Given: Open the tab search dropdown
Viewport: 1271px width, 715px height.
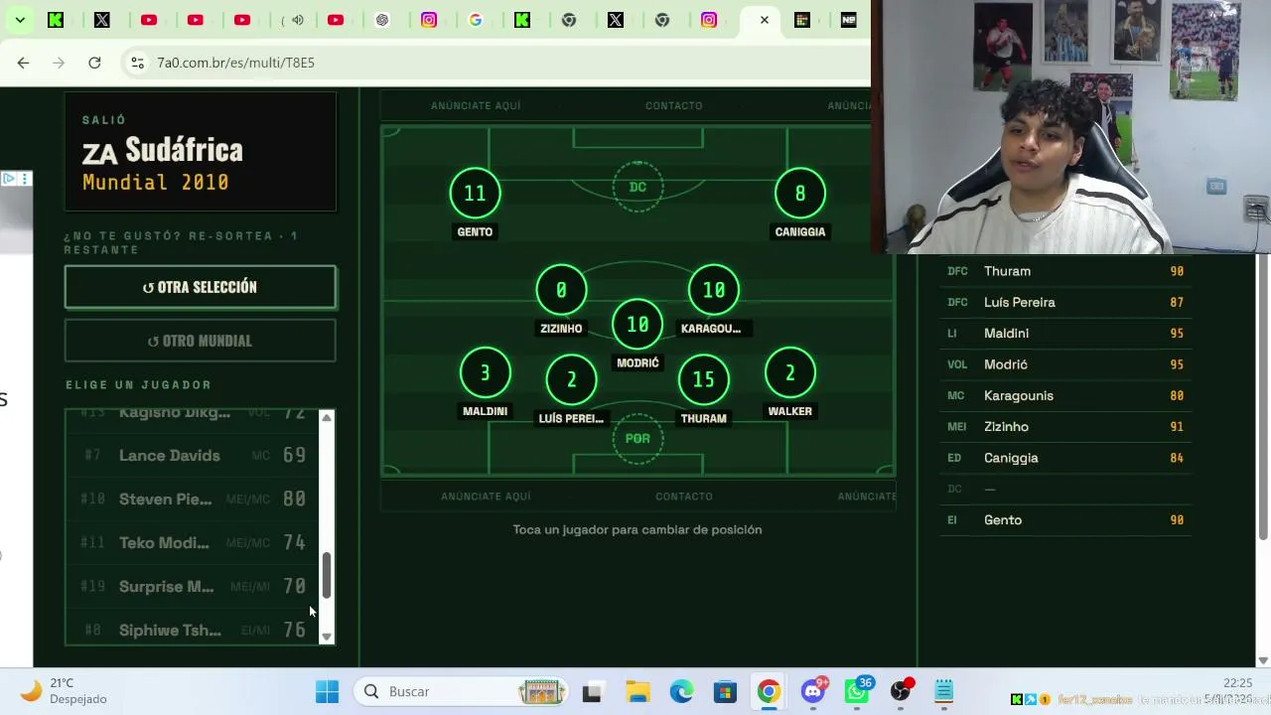Looking at the screenshot, I should (20, 20).
